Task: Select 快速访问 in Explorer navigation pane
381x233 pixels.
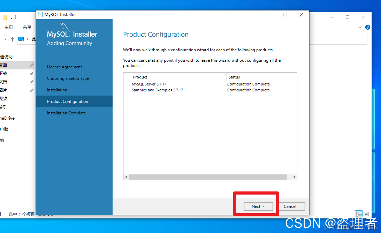Action: pyautogui.click(x=6, y=57)
